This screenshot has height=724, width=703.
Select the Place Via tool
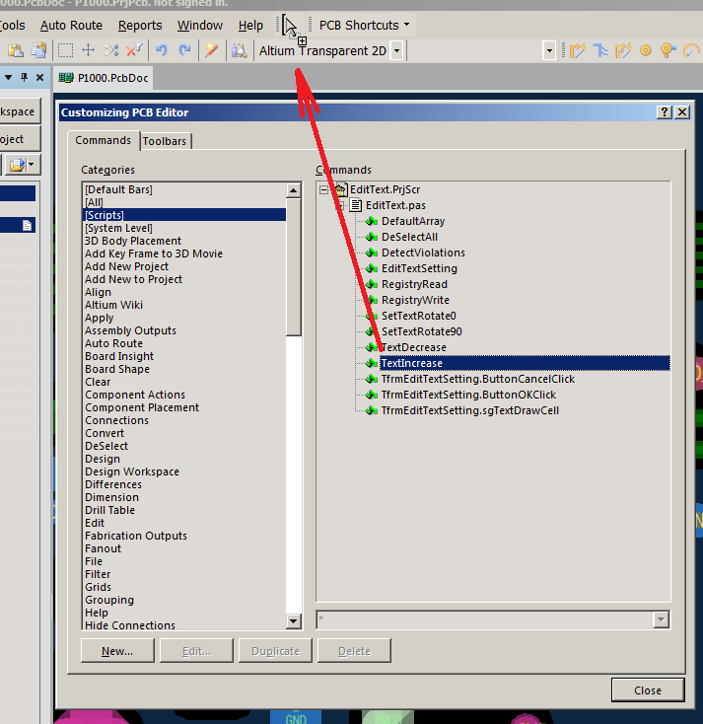pyautogui.click(x=668, y=50)
